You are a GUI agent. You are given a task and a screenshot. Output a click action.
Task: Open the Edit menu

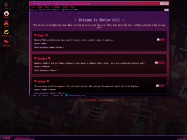pos(40,7)
